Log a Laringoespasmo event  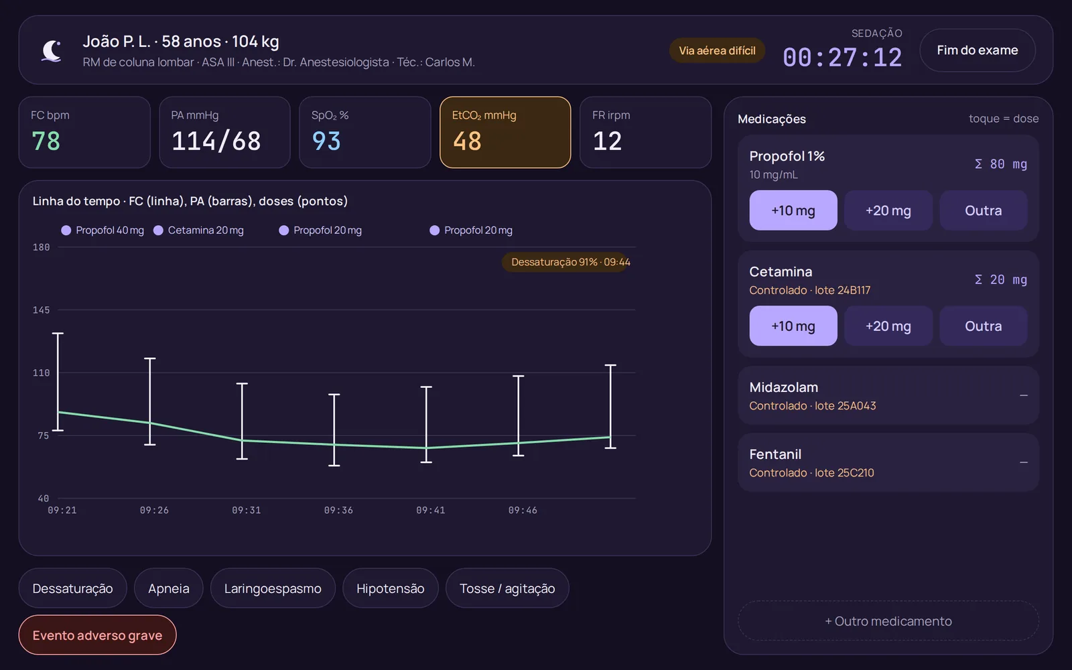(273, 588)
